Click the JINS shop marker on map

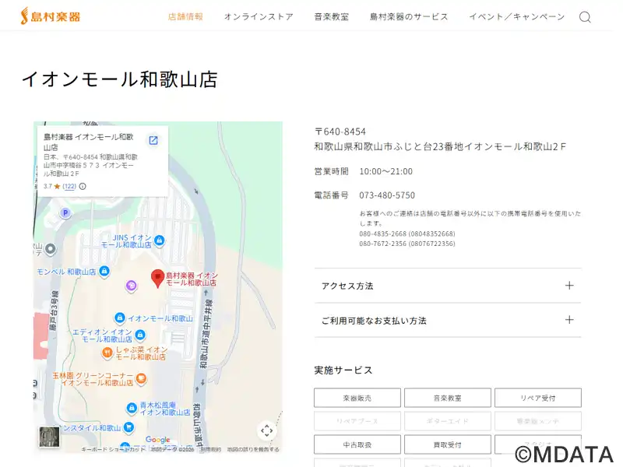pos(160,241)
